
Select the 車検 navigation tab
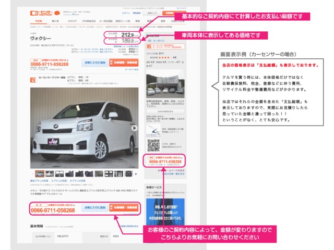138,21
